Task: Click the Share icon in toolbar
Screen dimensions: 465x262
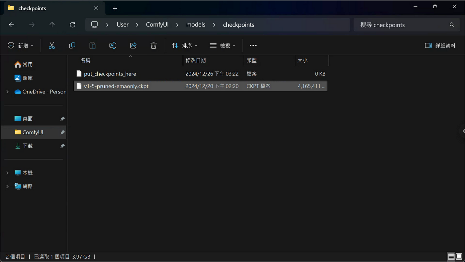Action: point(133,45)
